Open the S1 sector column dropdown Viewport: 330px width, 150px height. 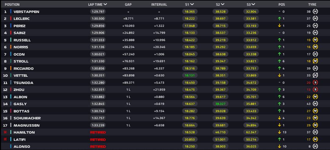click(x=192, y=4)
